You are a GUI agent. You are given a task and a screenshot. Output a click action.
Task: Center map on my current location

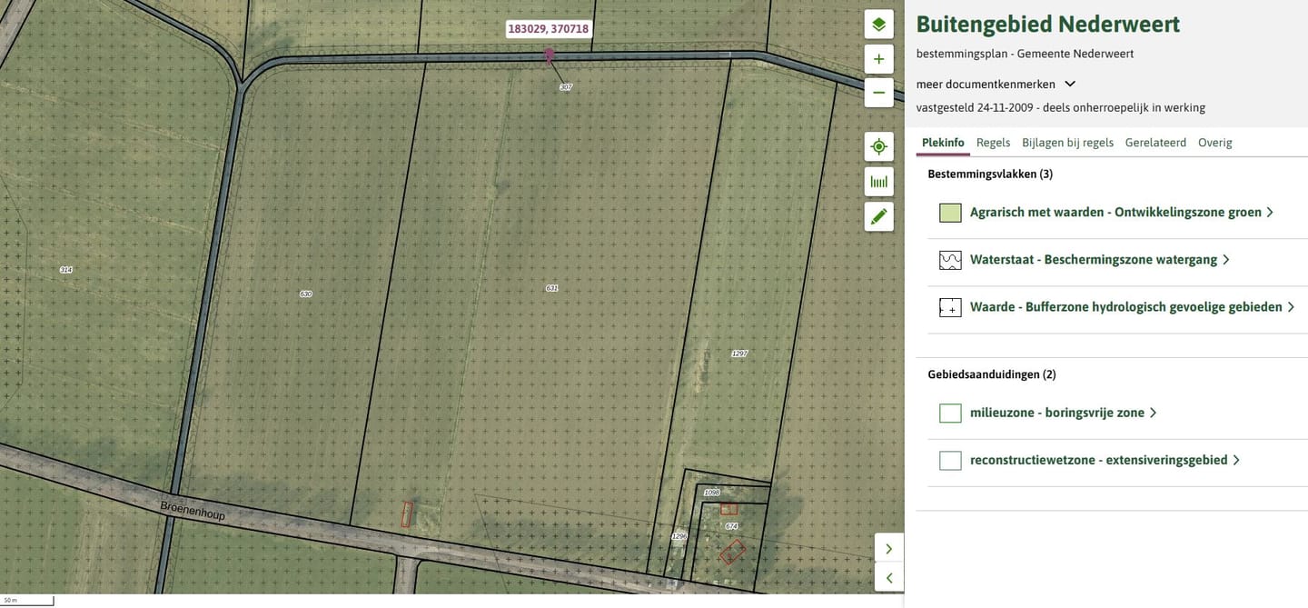pos(878,146)
